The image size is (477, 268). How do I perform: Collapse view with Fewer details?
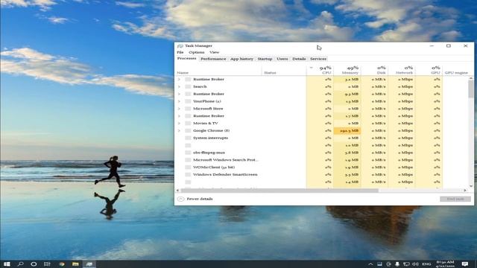coord(195,199)
